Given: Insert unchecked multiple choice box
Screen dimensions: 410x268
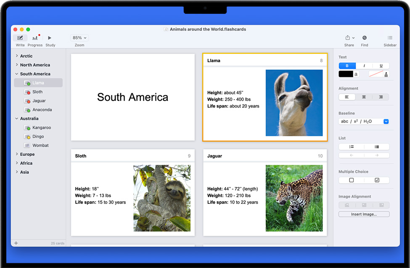Looking at the screenshot, I should click(352, 180).
